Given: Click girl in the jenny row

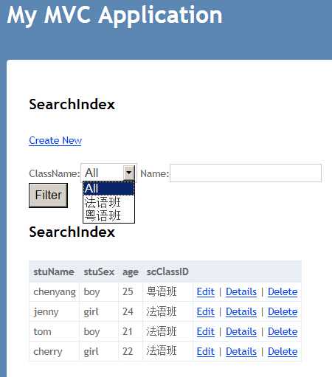Looking at the screenshot, I should click(x=91, y=312).
